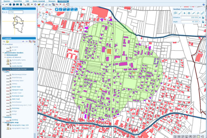Select the circle tool in Auxiliary Constructions
The height and width of the screenshot is (138, 207).
coord(189,13)
